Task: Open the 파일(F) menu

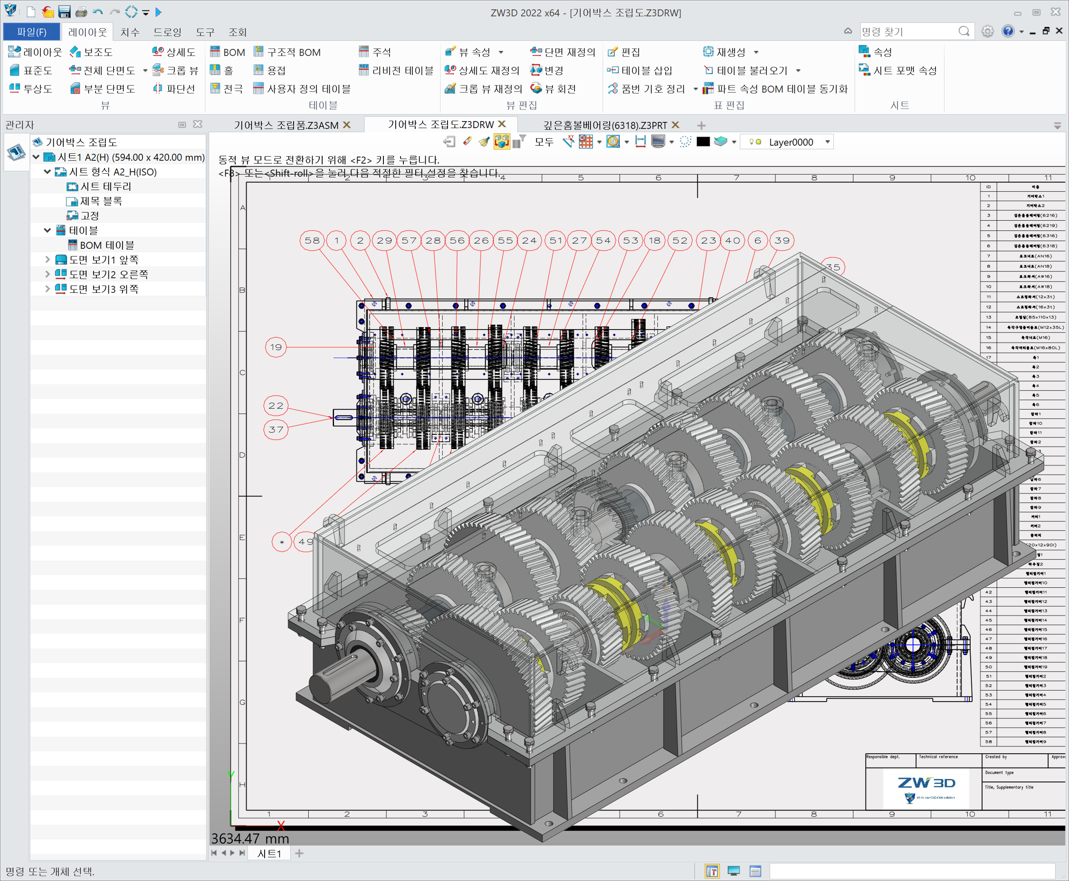Action: (x=31, y=32)
